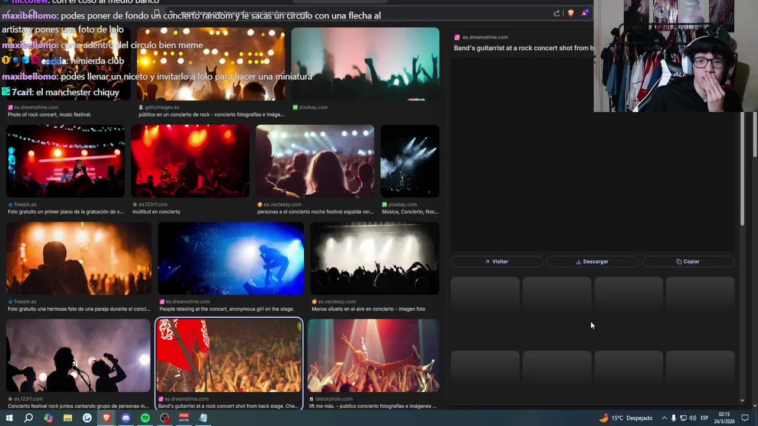The width and height of the screenshot is (758, 426).
Task: Open Voicemeeter from the taskbar
Action: [x=184, y=418]
